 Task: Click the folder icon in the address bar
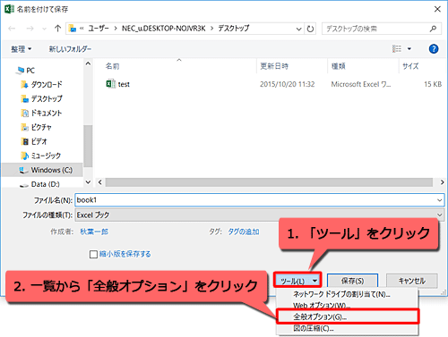73,29
